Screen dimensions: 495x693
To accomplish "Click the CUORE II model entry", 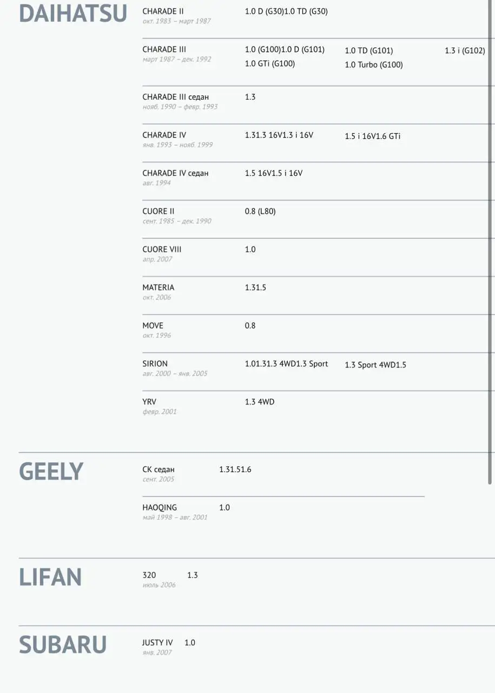I will pyautogui.click(x=158, y=211).
